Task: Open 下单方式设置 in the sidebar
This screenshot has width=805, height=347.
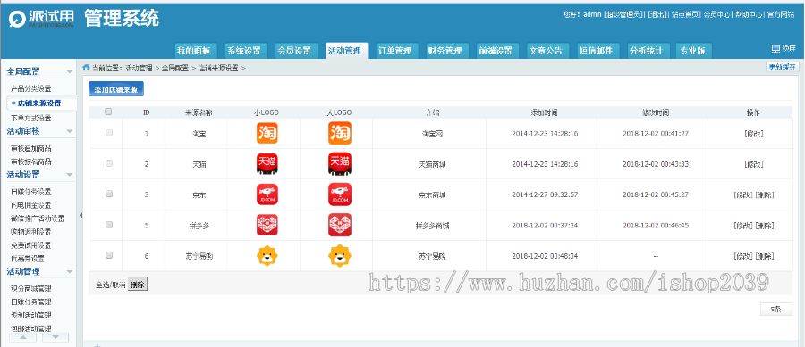Action: pos(31,119)
